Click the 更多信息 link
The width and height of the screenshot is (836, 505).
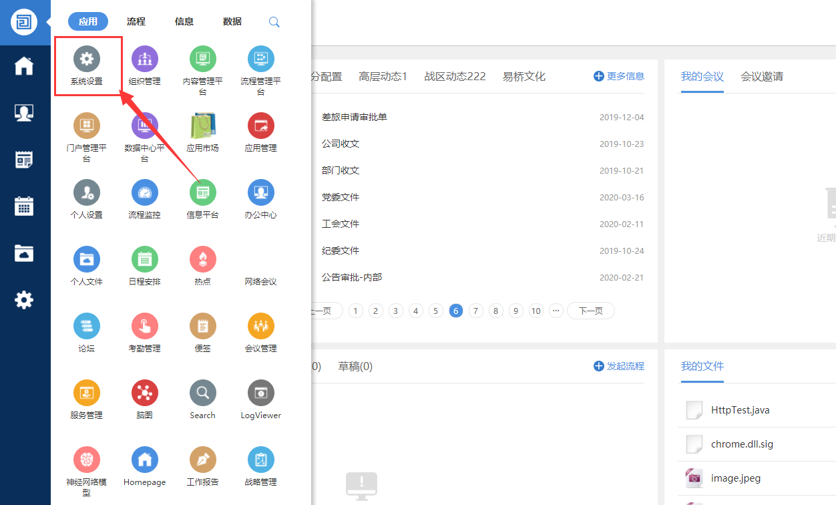[x=619, y=76]
